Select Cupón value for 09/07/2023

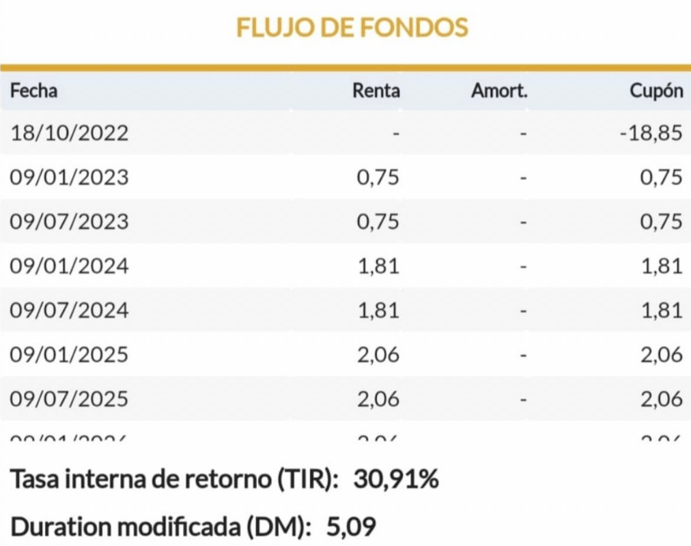pyautogui.click(x=661, y=222)
